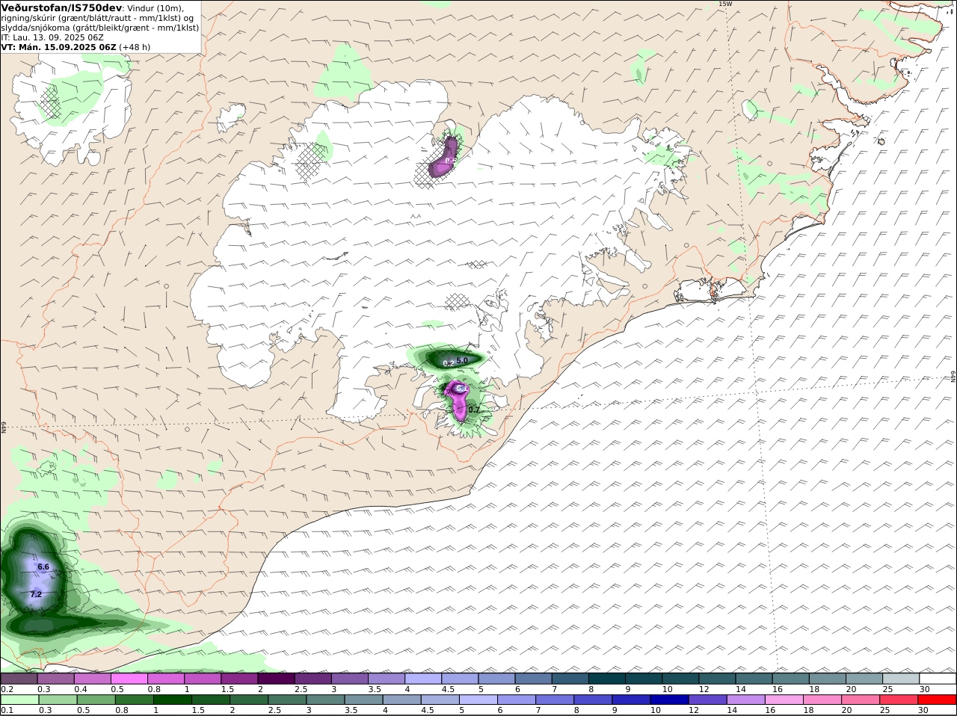Click the VT: Mán. 15.09.2025 06Z valid time

point(59,47)
